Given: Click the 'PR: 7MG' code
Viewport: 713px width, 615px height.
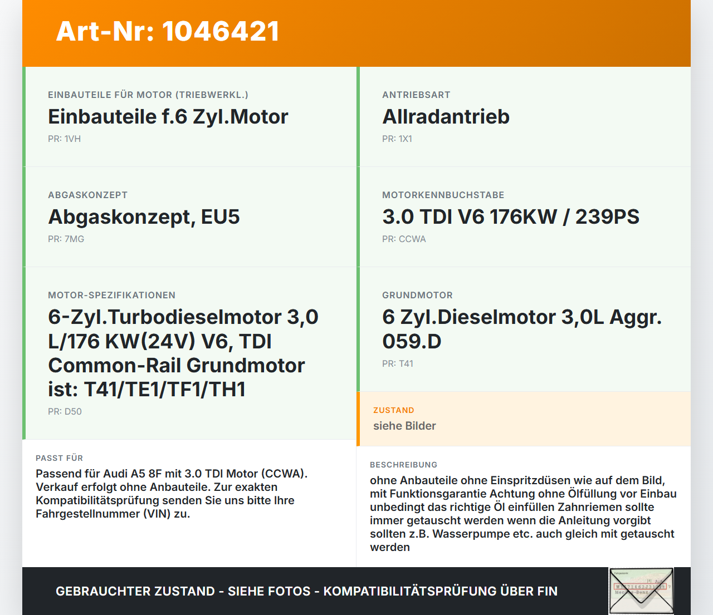Looking at the screenshot, I should [x=66, y=239].
